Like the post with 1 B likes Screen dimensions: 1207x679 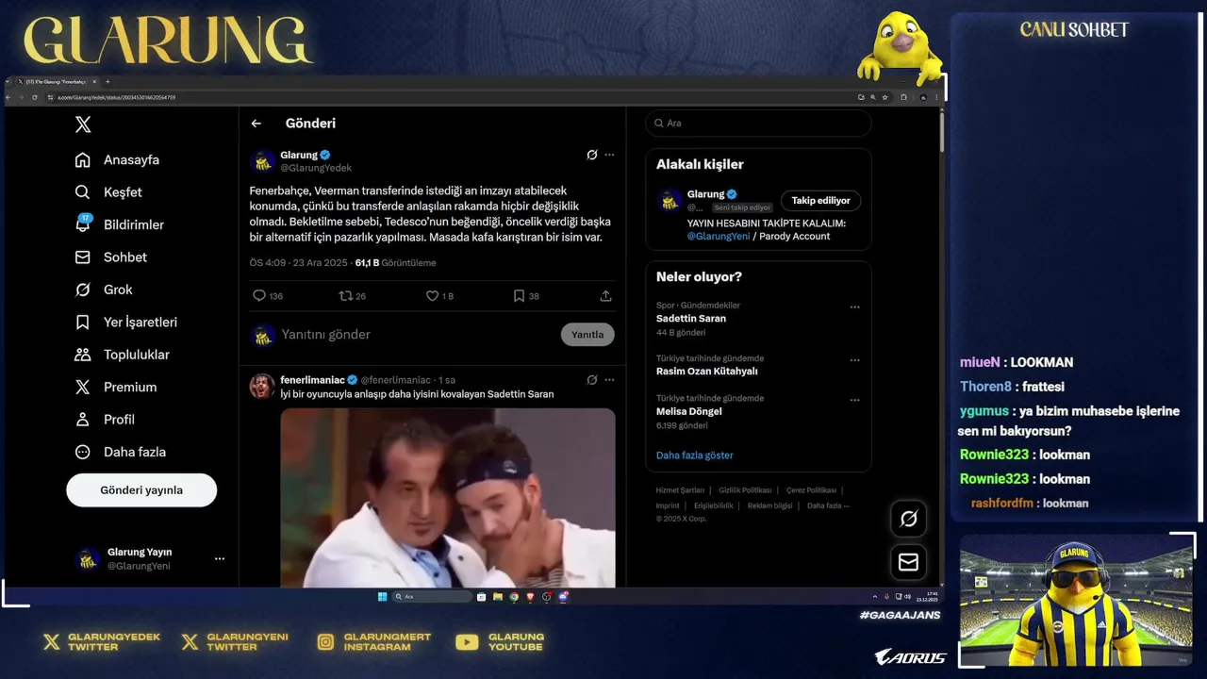pyautogui.click(x=432, y=296)
